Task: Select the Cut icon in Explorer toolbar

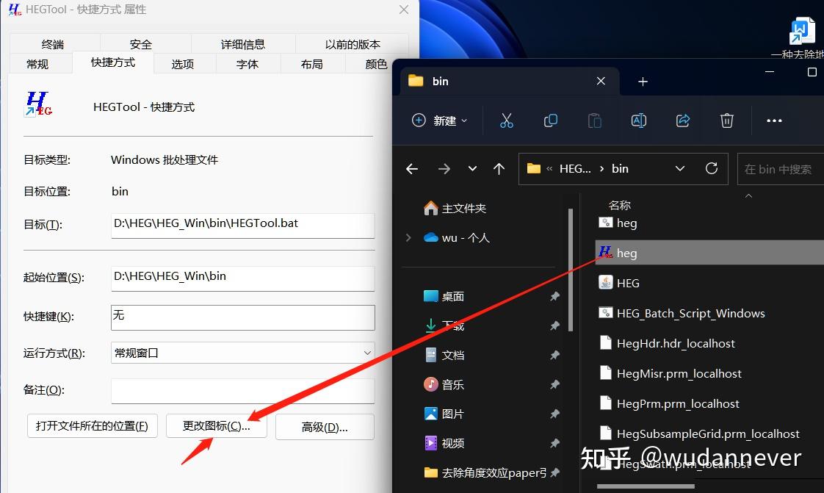Action: click(x=506, y=120)
